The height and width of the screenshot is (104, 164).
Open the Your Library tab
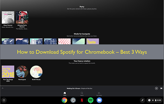pyautogui.click(x=99, y=94)
